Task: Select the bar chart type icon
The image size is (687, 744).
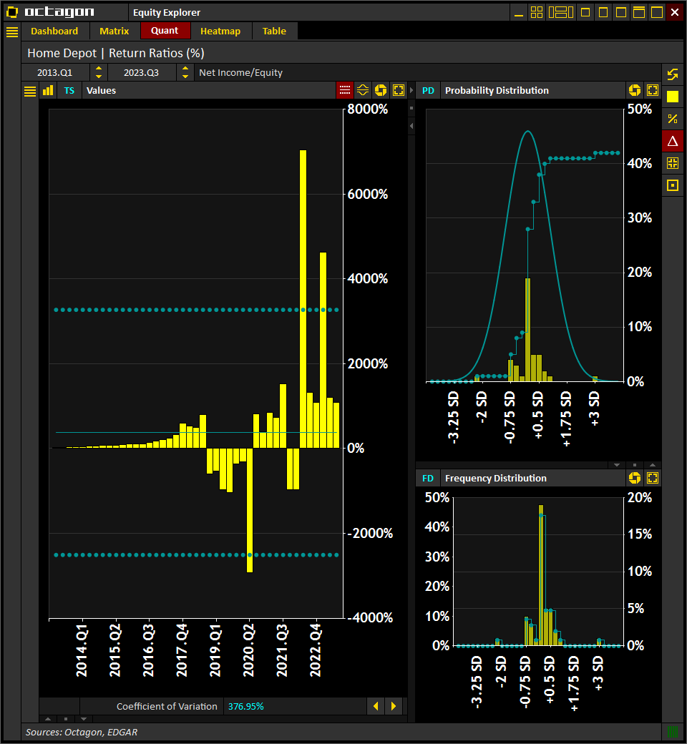Action: tap(48, 91)
